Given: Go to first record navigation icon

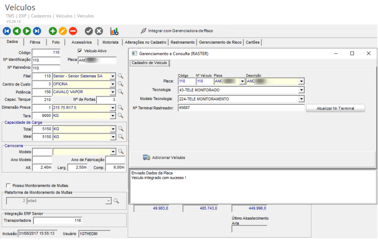Looking at the screenshot, I should pos(7,31).
